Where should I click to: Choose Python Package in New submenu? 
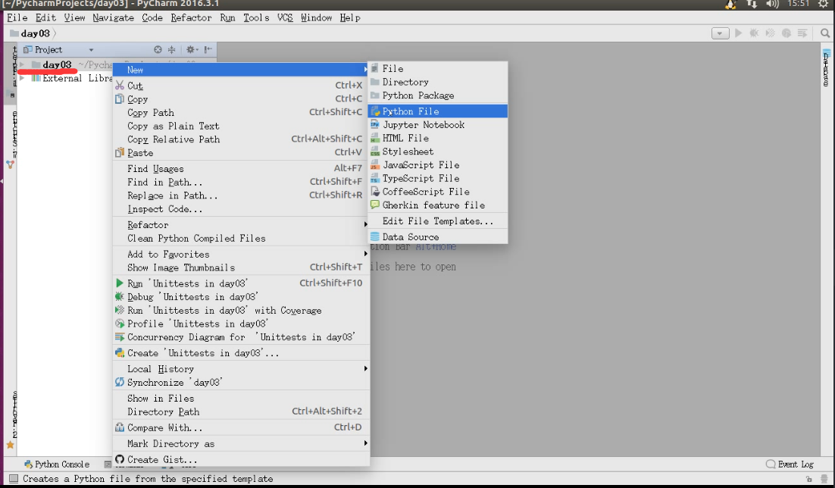point(437,95)
